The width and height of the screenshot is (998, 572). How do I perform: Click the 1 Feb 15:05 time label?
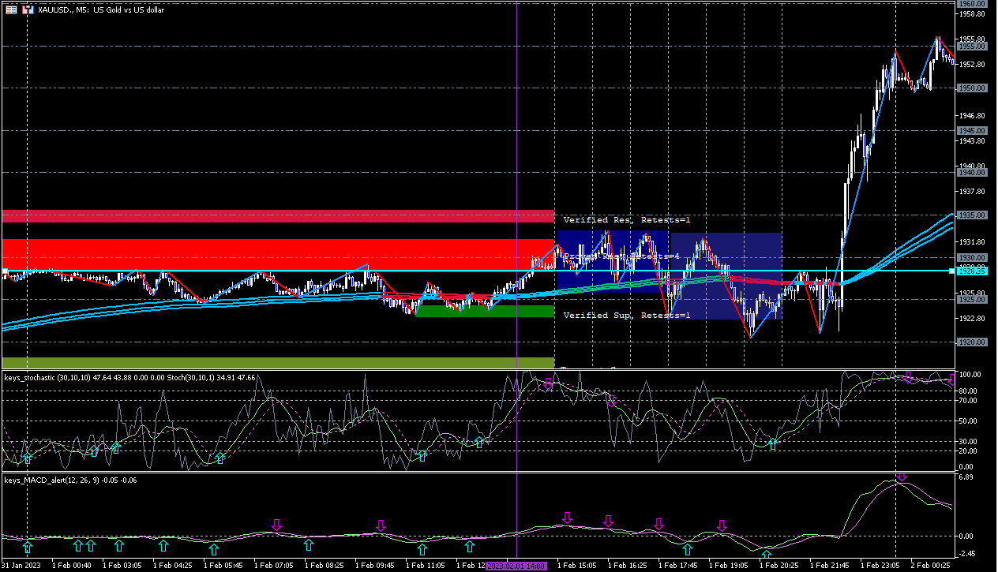[576, 566]
